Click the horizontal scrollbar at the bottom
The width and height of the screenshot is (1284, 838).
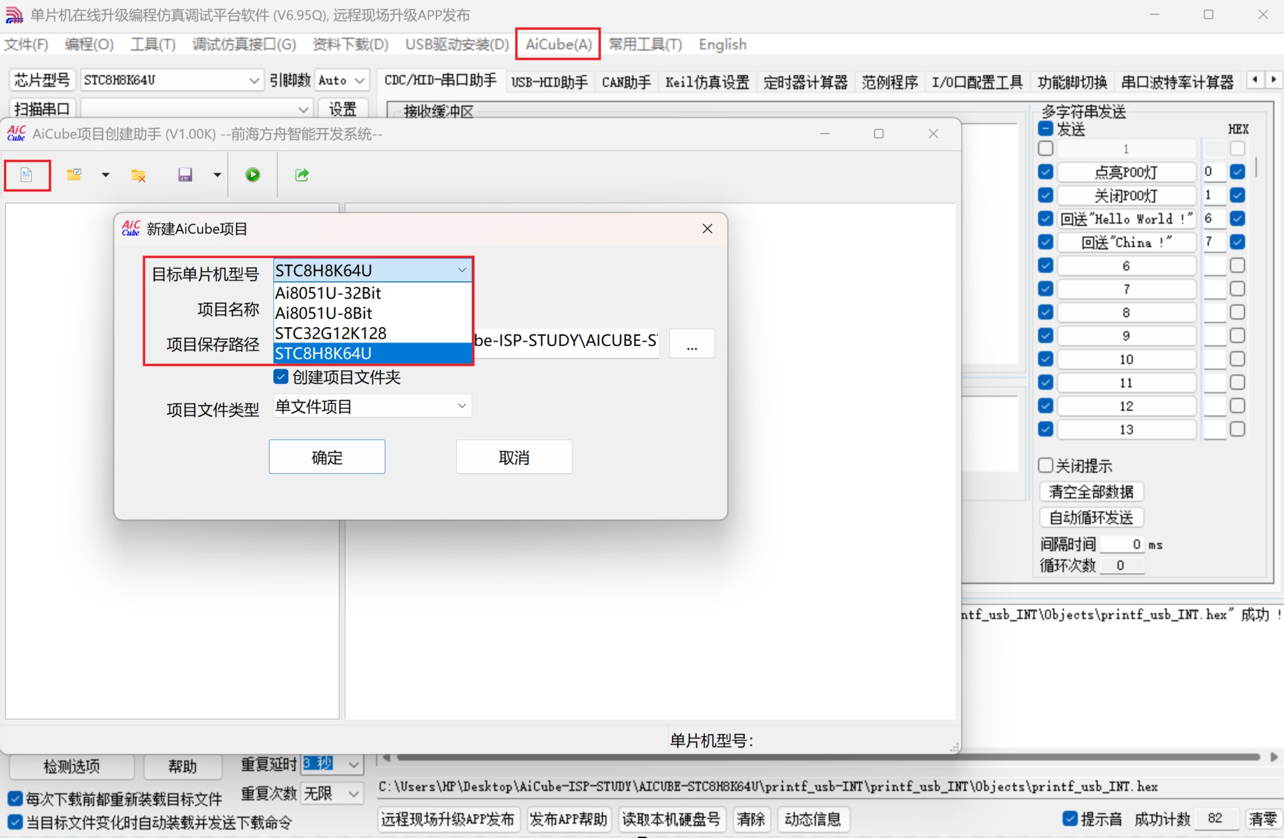(827, 757)
